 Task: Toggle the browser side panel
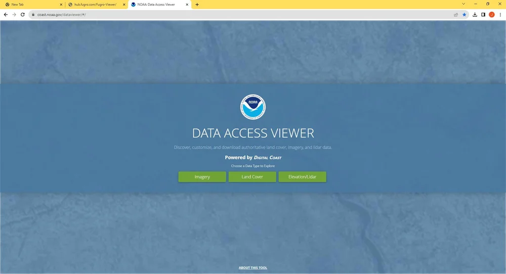483,15
